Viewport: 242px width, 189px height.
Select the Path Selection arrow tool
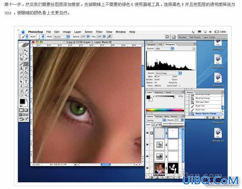click(x=21, y=82)
